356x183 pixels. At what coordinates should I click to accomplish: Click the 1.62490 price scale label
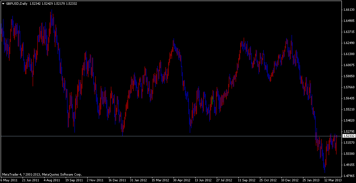coord(349,43)
